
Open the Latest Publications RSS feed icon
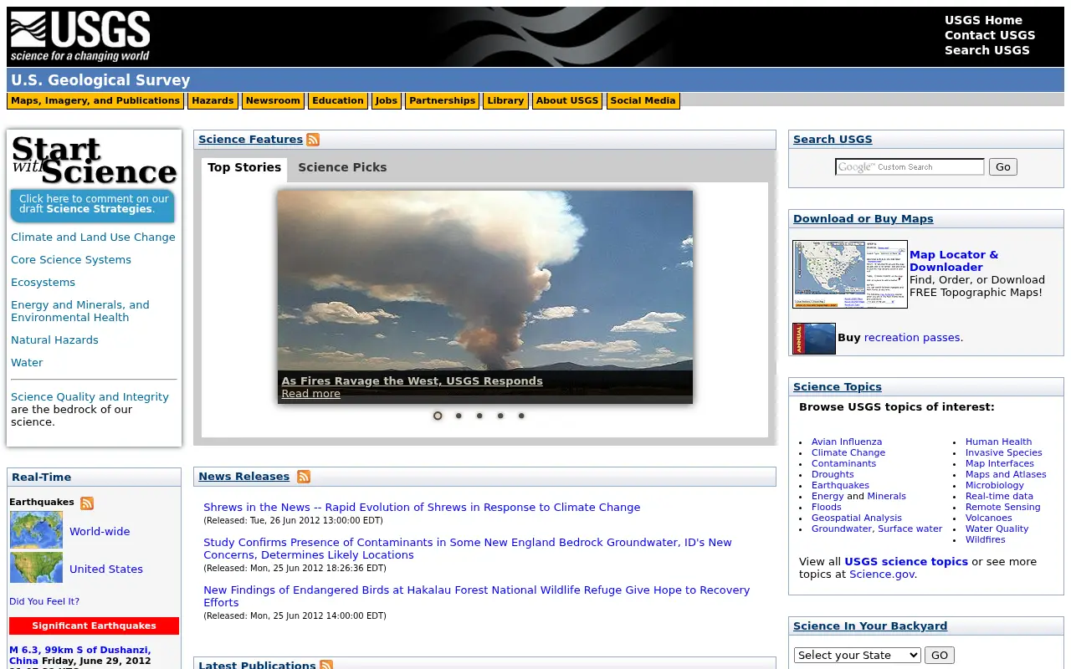pos(326,666)
